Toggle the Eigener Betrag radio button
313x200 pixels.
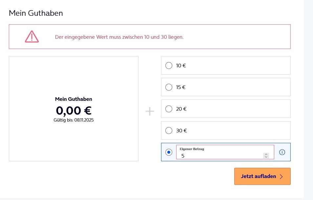coord(169,152)
